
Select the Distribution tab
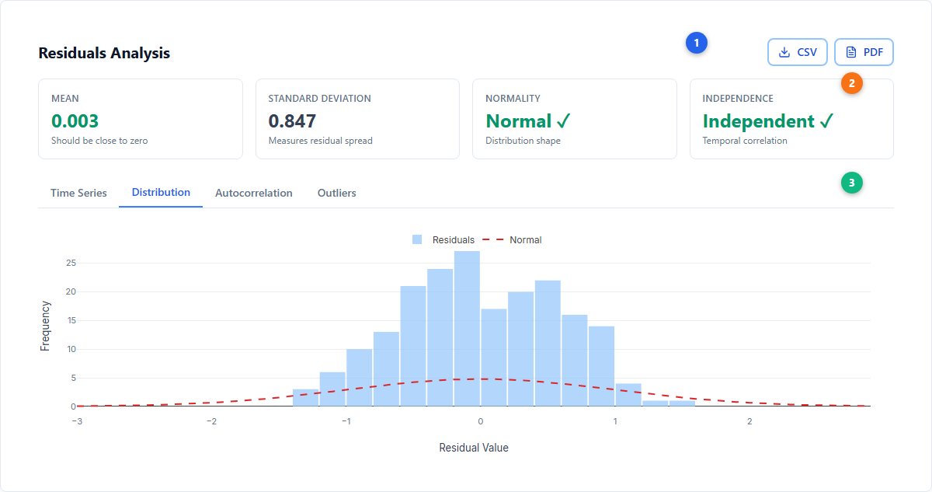161,193
